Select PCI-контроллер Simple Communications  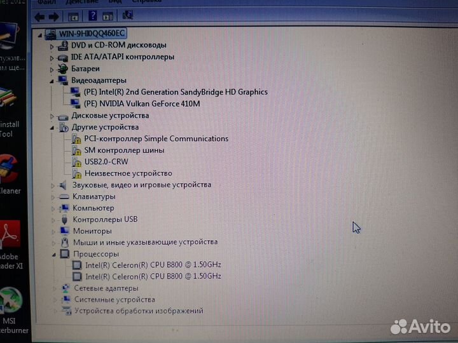[x=156, y=139]
